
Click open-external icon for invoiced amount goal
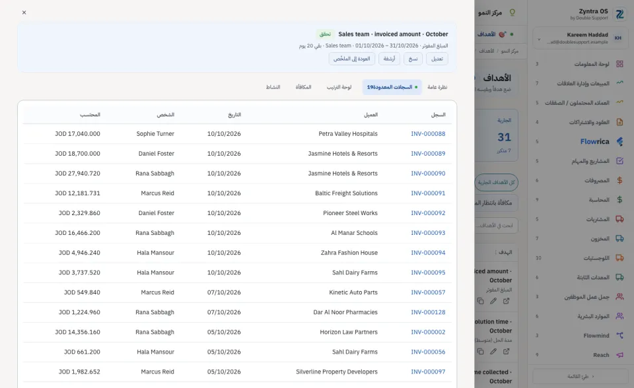coord(507,301)
